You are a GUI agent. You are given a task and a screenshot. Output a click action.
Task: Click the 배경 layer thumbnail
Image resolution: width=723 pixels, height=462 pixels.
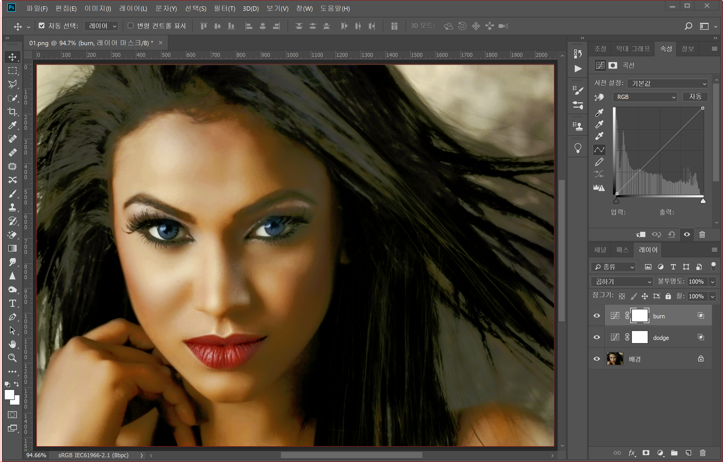(615, 359)
